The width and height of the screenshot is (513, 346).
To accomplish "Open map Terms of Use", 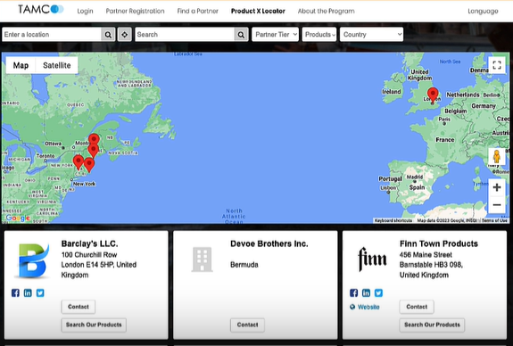I will tap(494, 220).
